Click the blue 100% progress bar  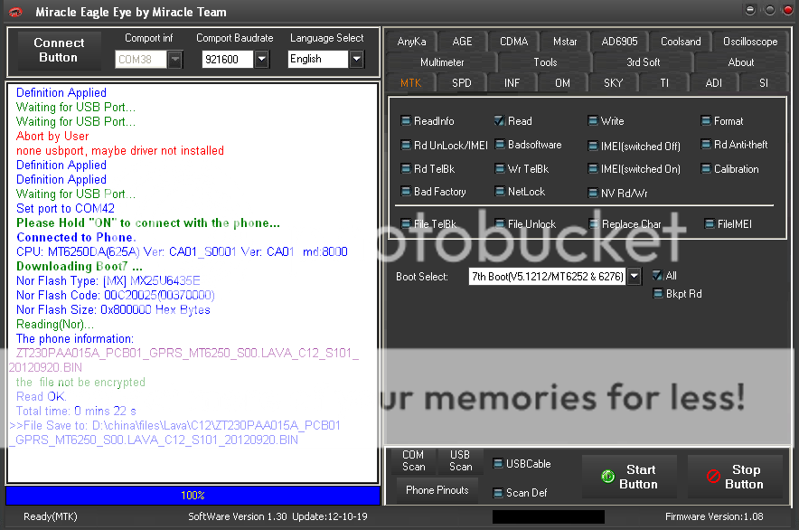point(193,496)
